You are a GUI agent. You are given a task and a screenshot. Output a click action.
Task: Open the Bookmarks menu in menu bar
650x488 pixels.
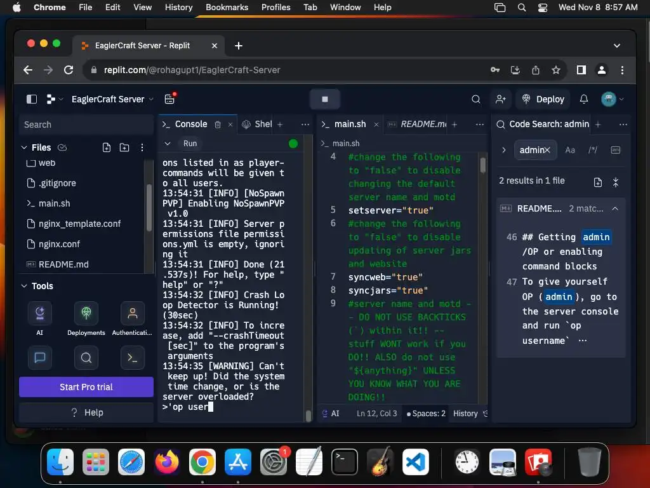pos(227,7)
